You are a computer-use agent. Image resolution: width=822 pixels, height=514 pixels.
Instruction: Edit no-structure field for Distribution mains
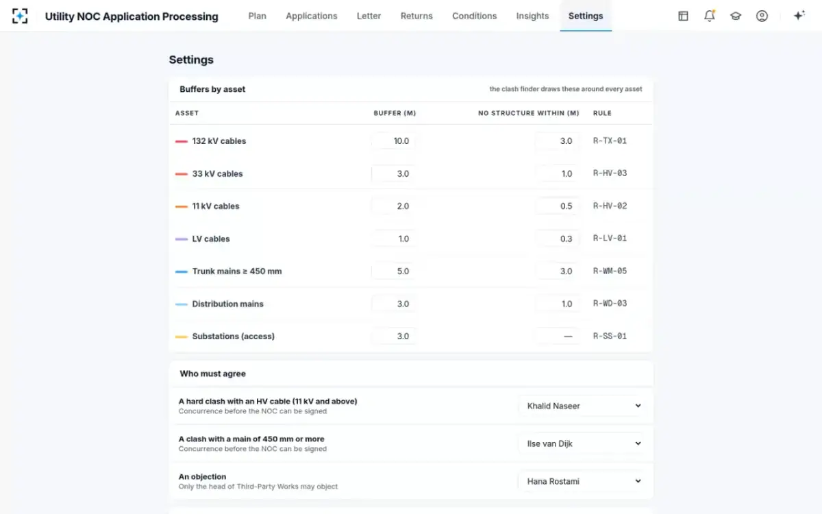[557, 304]
